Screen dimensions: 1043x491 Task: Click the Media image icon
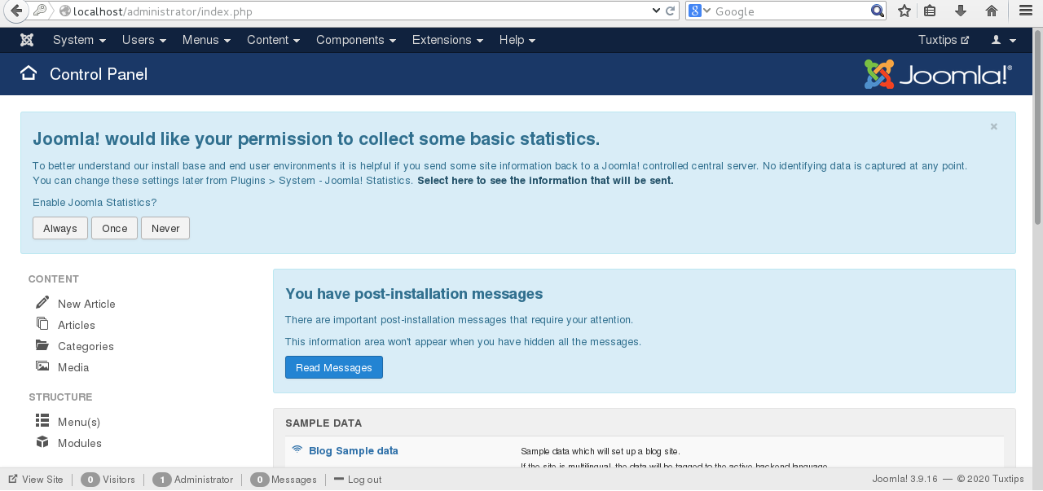pyautogui.click(x=42, y=366)
